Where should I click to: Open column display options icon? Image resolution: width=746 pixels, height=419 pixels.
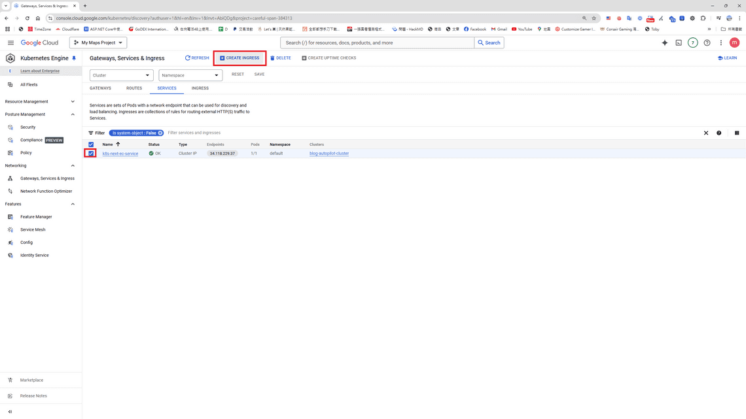coord(737,133)
